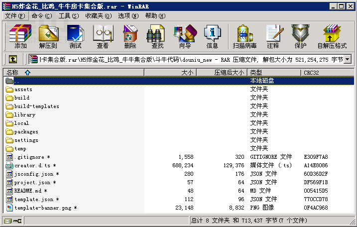The width and height of the screenshot is (357, 227).
Task: Click the 'GITIGNORE 文件' type cell
Action: [x=271, y=157]
